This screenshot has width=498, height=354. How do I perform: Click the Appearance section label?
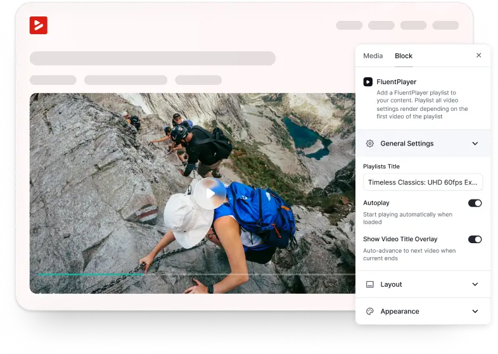coord(399,312)
